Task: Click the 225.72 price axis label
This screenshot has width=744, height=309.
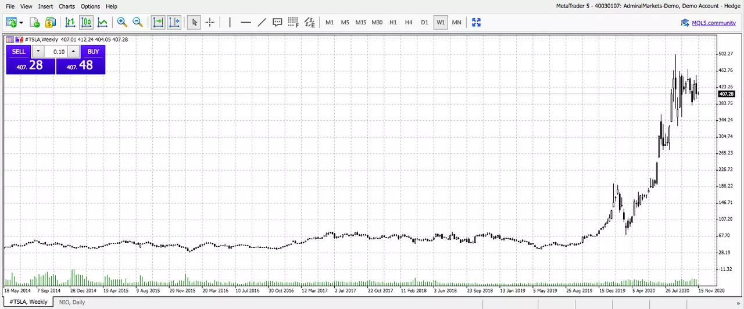Action: [x=727, y=170]
